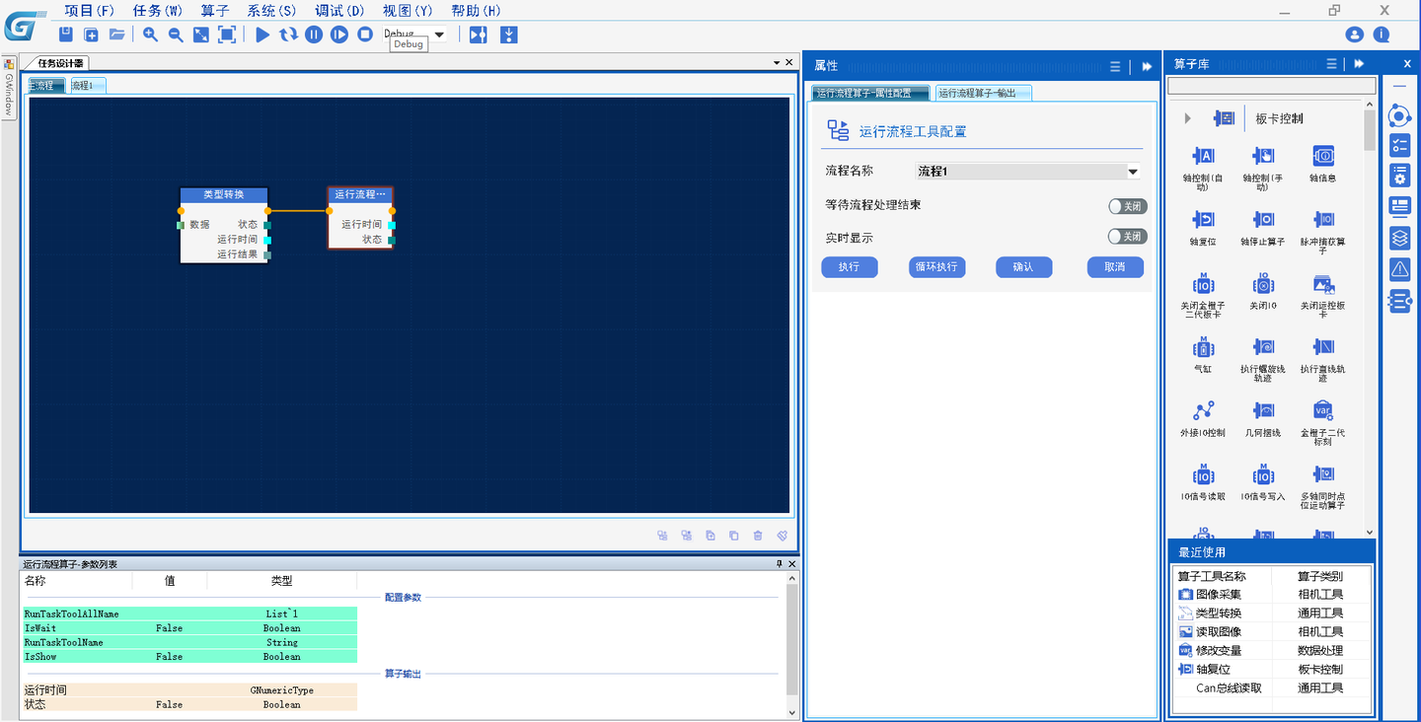1421x722 pixels.
Task: Select the 轴信息 operator icon
Action: point(1323,156)
